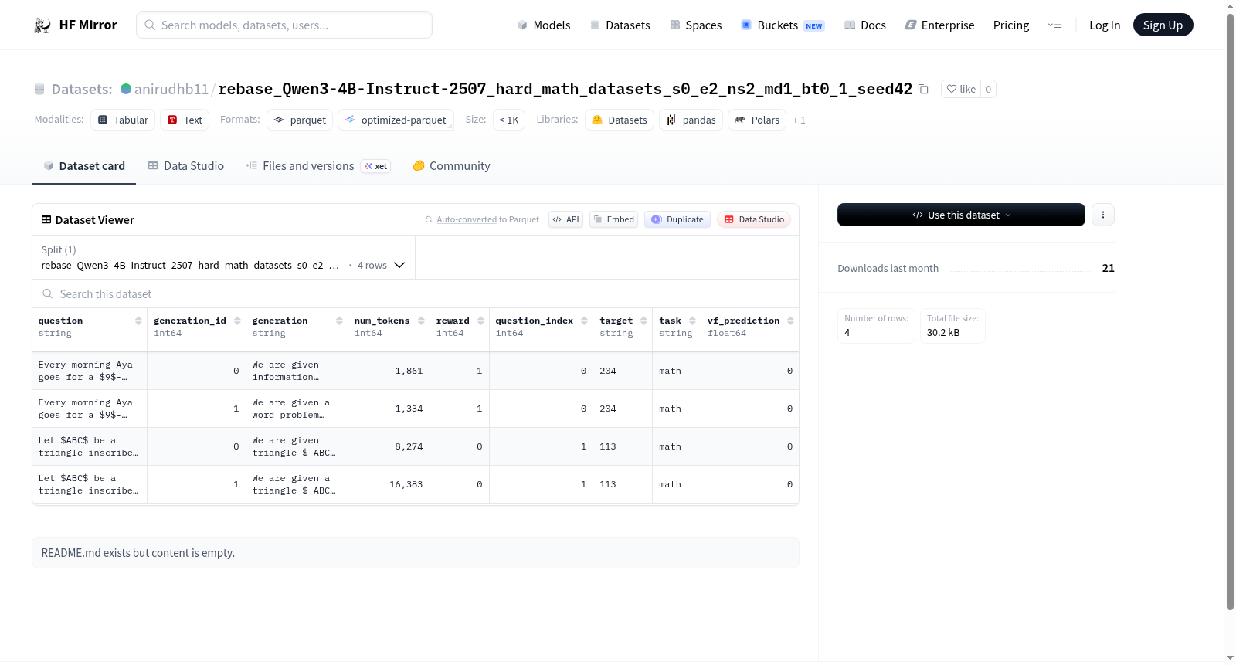Click the "We are given a word problem…" cell

[x=297, y=409]
